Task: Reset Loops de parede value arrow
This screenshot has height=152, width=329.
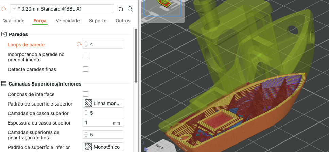Action: tap(79, 44)
